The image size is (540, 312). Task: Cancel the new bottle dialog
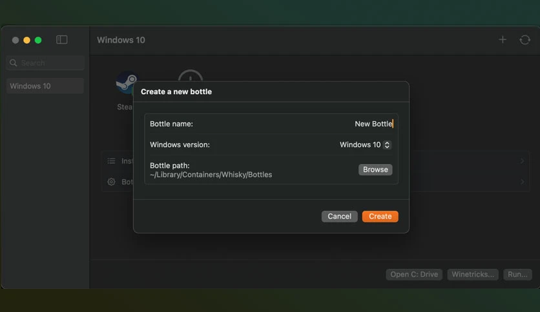[x=339, y=217]
